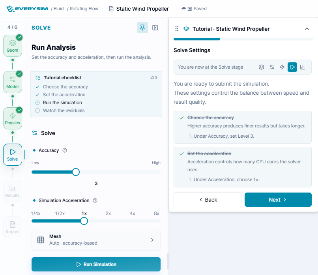Expand the Mesh settings chevron
This screenshot has height=275, width=318.
152,240
